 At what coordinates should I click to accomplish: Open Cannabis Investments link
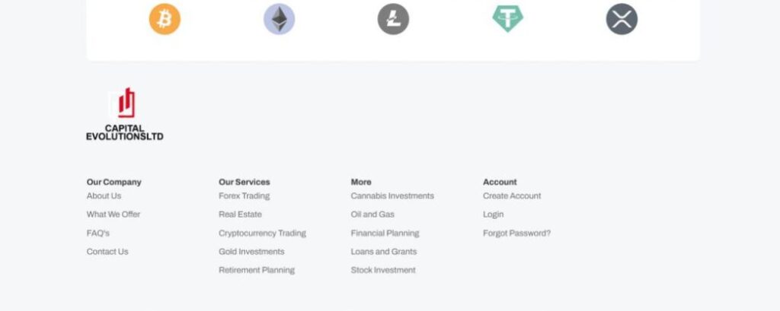click(392, 196)
